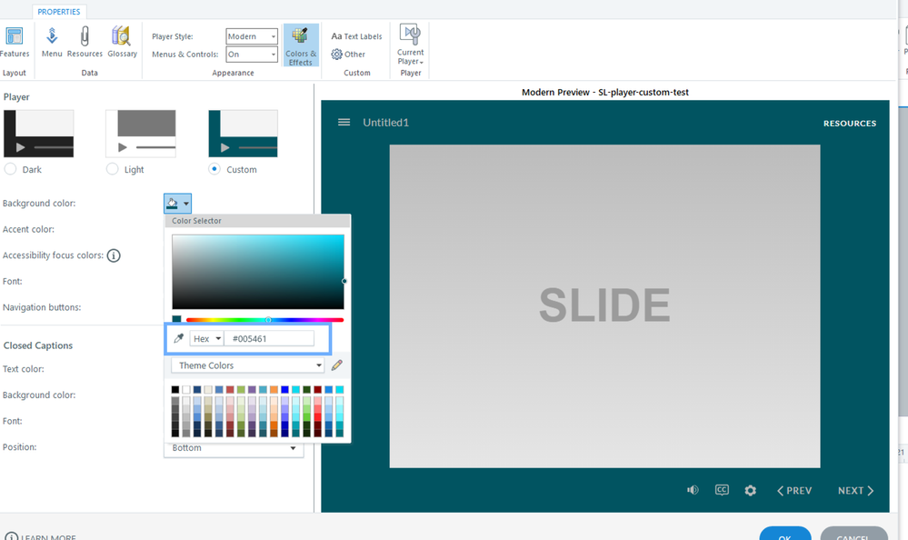Toggle closed captions CC icon in preview
Viewport: 908px width, 540px height.
722,490
